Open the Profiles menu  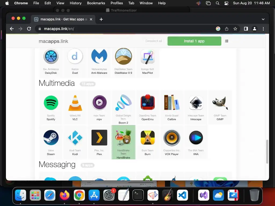tap(117, 3)
